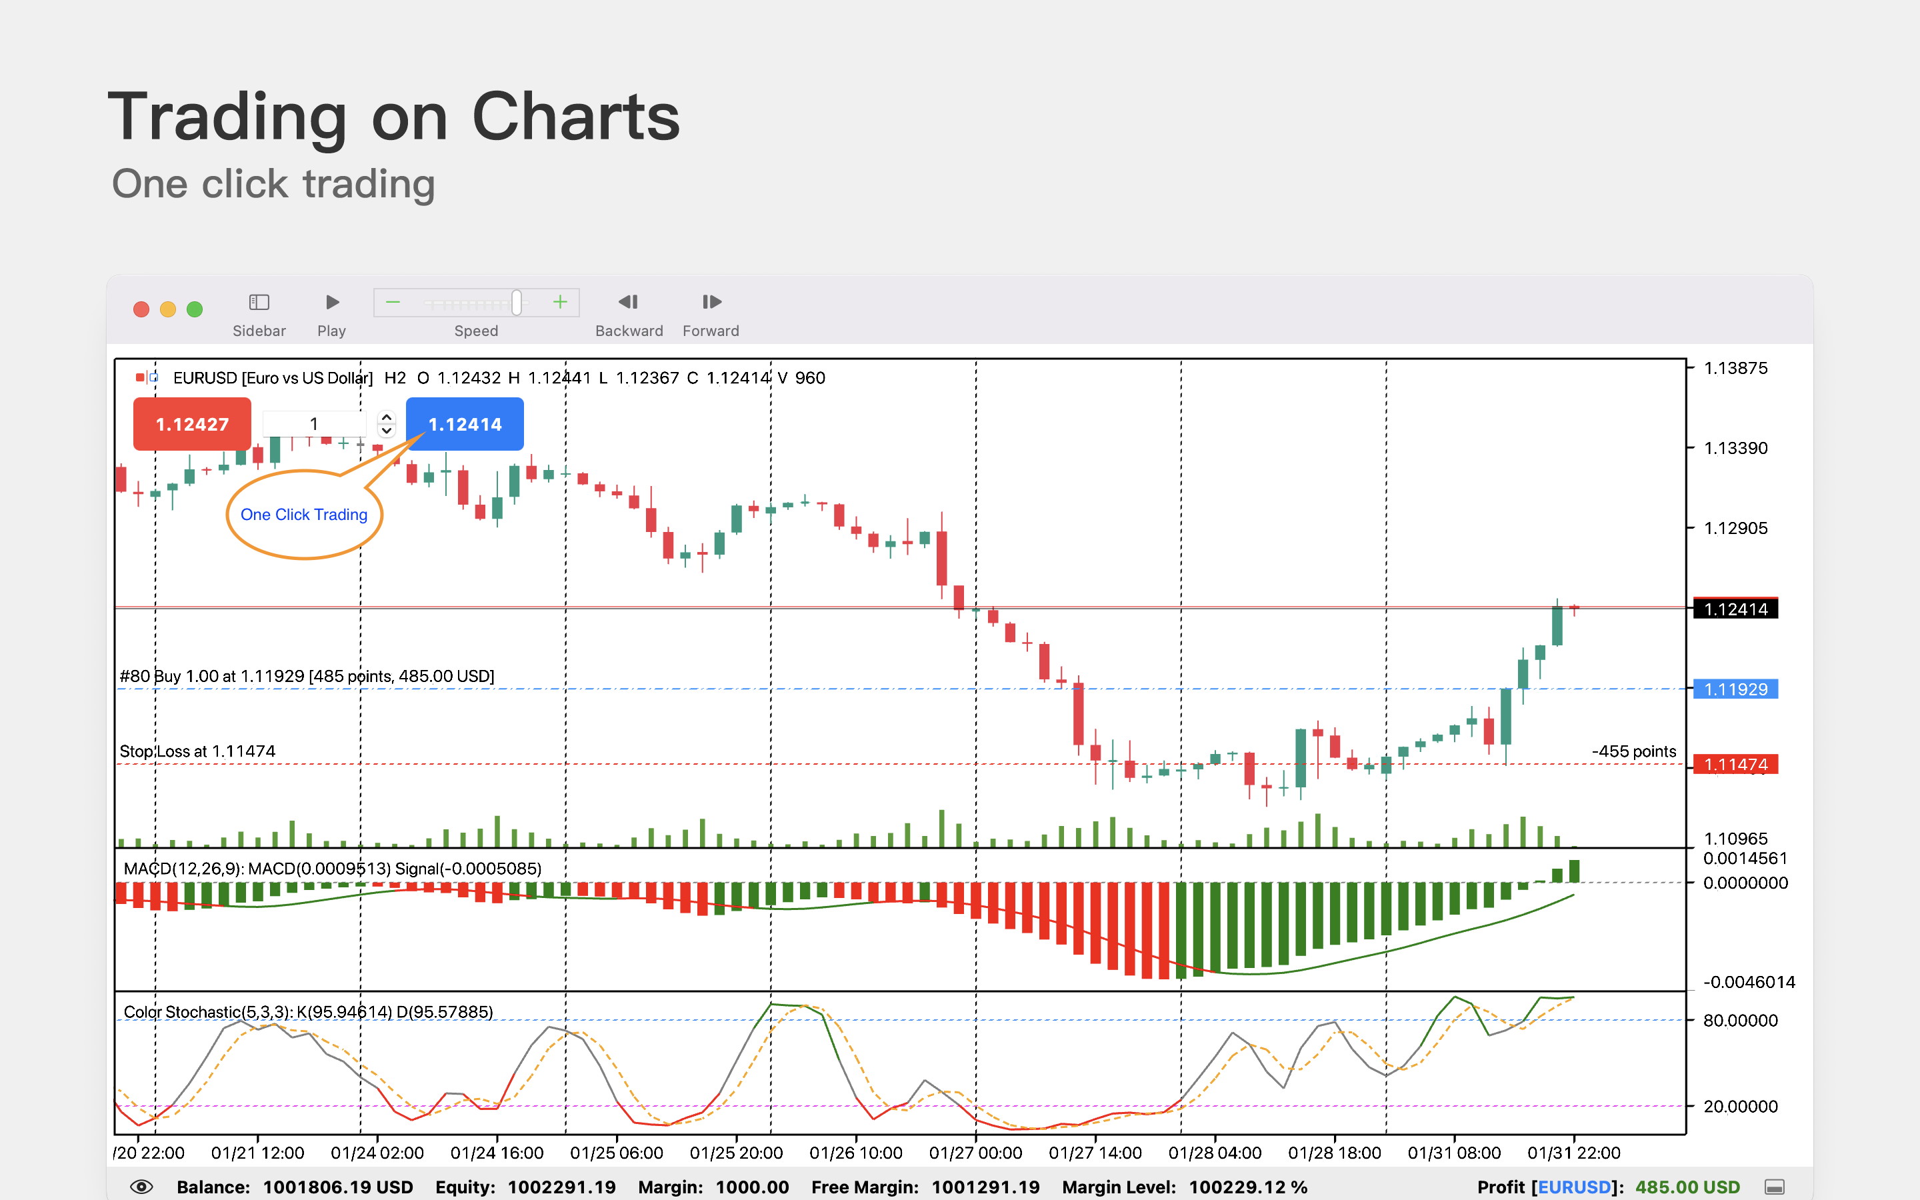Click the 01/31 22:00 time axis label

[1574, 1153]
